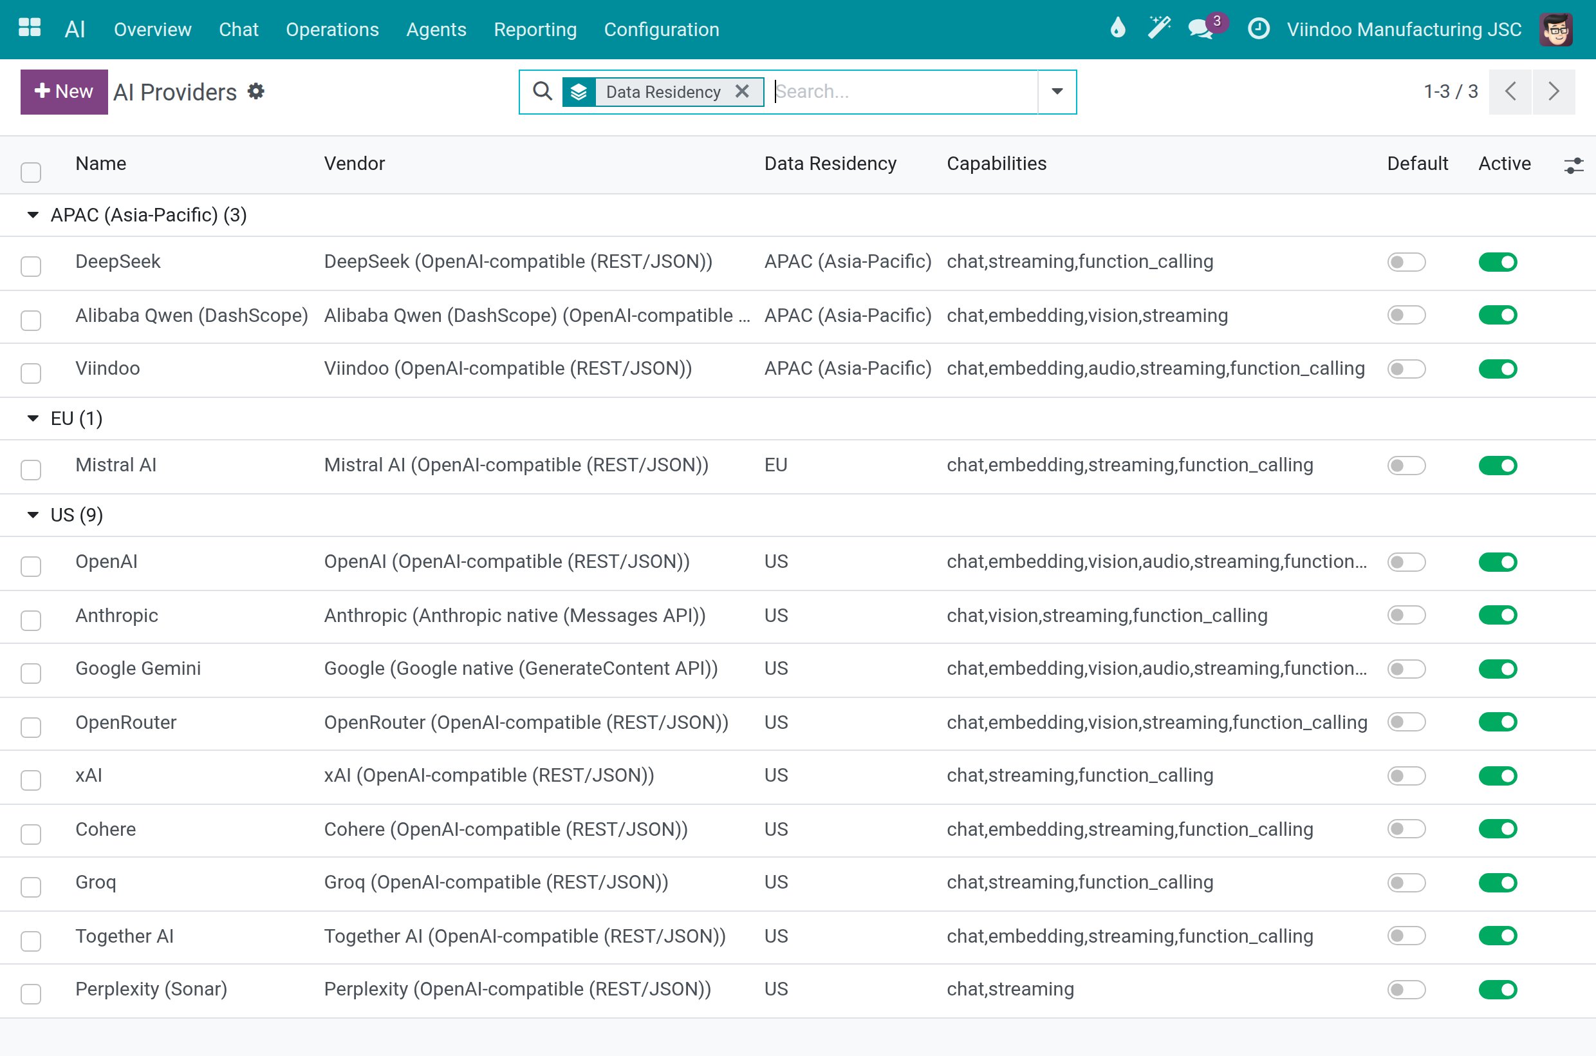Enable Default toggle for Google Gemini

(x=1406, y=669)
